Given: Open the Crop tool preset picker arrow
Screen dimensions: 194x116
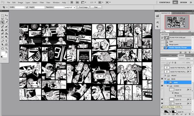Looking at the screenshot, I should pyautogui.click(x=7, y=7).
